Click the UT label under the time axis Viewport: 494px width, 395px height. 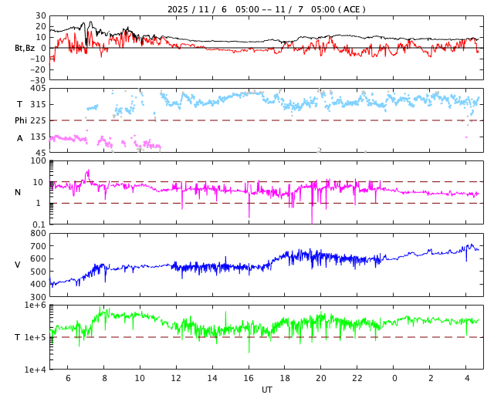pos(266,390)
